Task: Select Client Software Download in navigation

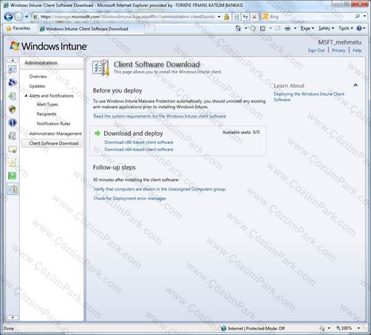Action: click(x=52, y=143)
